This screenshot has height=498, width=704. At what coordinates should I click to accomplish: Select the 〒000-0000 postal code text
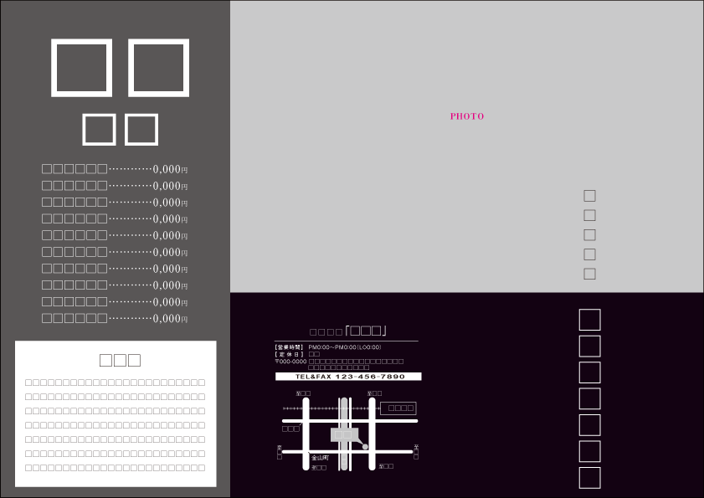point(290,362)
